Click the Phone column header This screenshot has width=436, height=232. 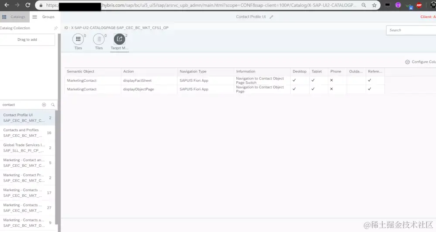pyautogui.click(x=337, y=72)
